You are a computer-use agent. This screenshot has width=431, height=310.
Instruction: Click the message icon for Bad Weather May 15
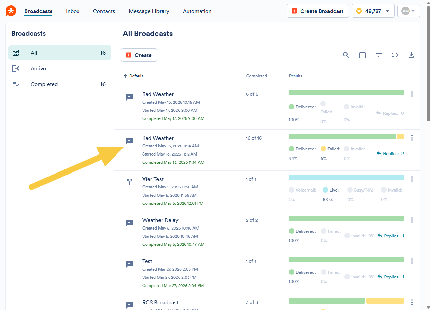130,97
